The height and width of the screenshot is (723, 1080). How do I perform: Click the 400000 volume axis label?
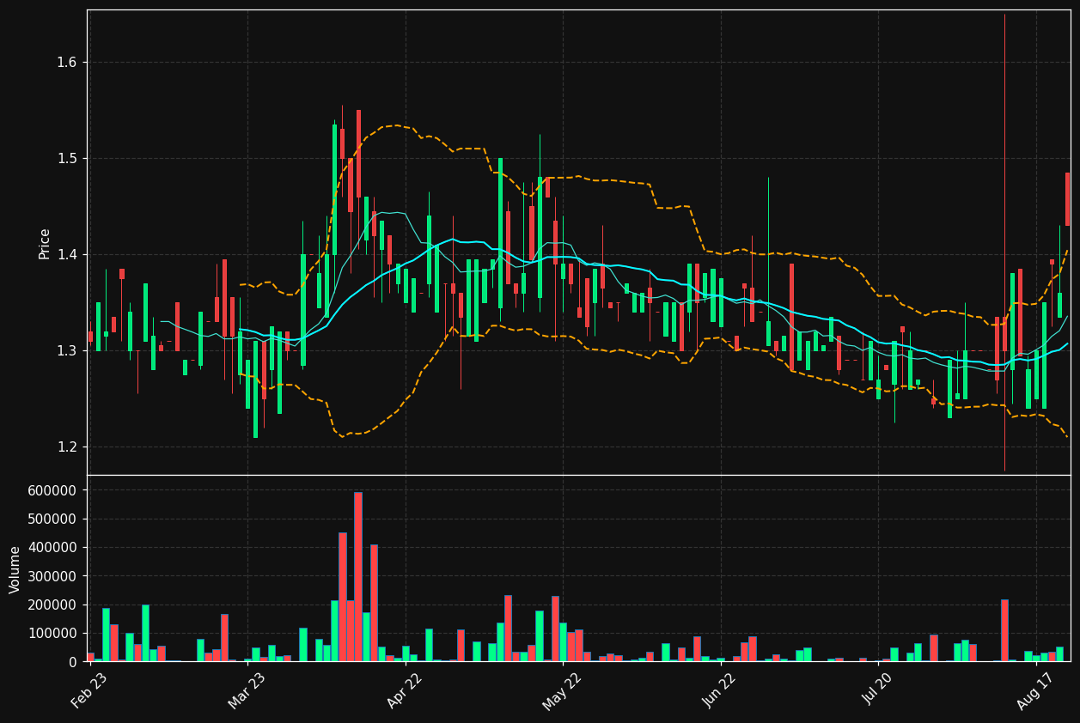coord(52,548)
